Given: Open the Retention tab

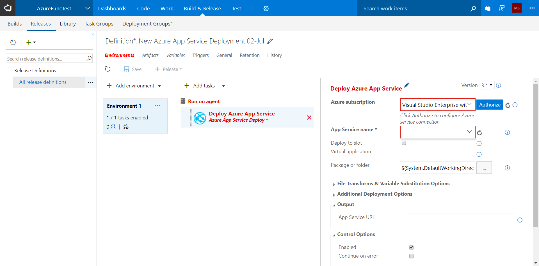Looking at the screenshot, I should click(x=250, y=55).
